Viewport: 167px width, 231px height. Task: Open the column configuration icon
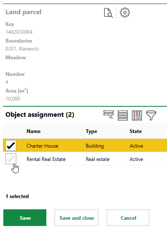coord(137,115)
